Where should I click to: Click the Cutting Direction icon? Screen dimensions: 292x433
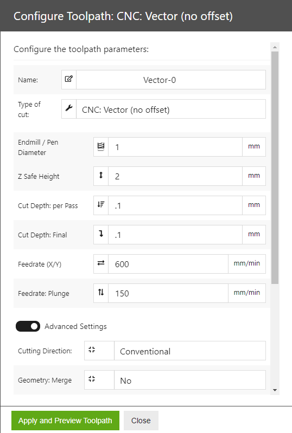(x=92, y=350)
